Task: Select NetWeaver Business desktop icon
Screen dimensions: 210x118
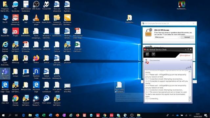Action: coord(67,20)
